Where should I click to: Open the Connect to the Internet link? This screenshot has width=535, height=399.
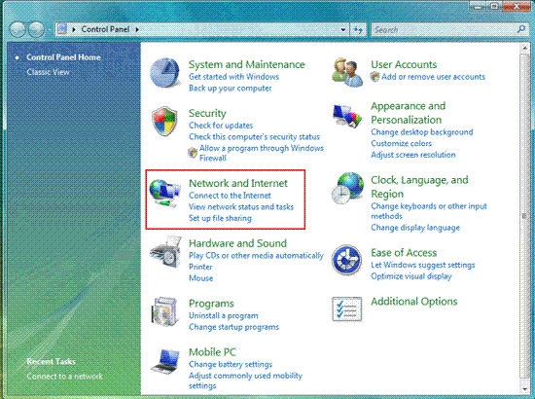click(x=230, y=196)
